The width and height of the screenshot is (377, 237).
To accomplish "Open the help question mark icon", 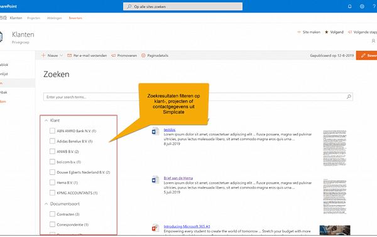I will pos(374,6).
